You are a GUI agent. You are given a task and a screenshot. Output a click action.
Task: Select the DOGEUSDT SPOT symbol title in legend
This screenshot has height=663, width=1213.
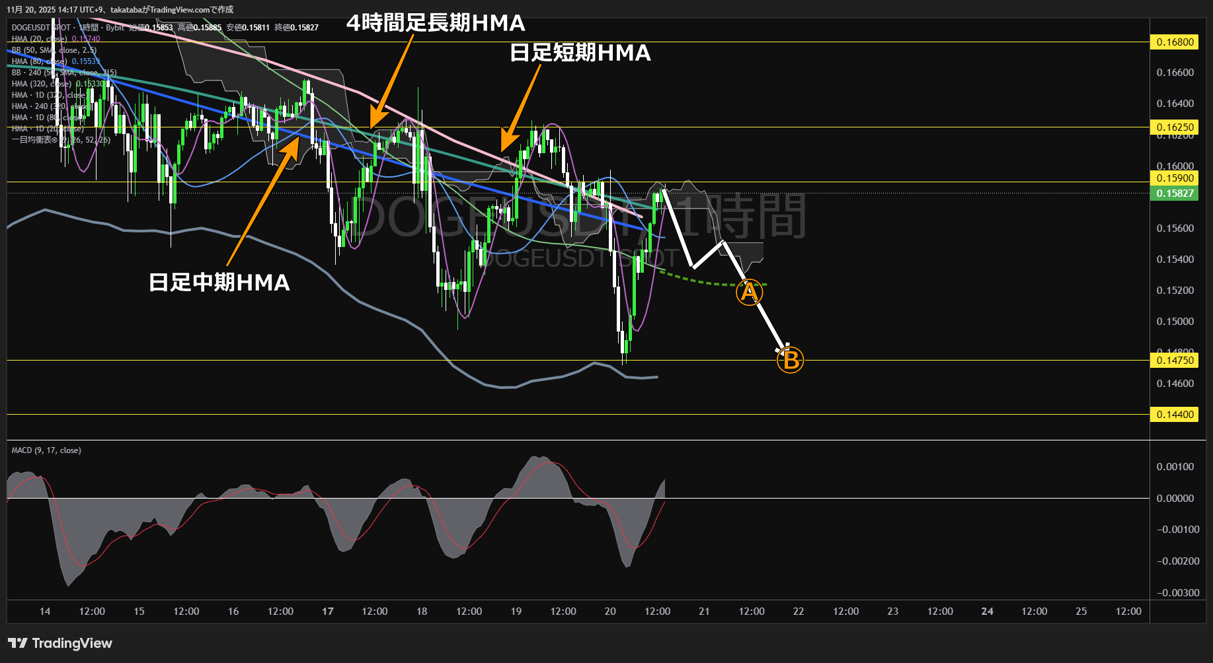pyautogui.click(x=41, y=28)
